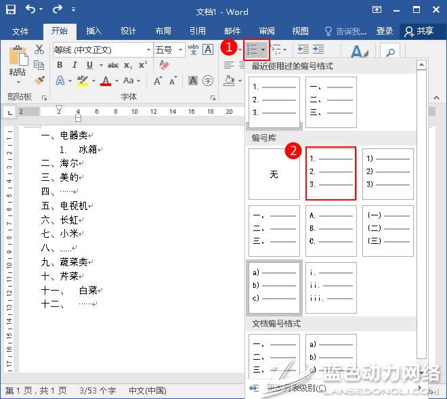Screen dimensions: 447x399
Task: Click the increase indent icon
Action: click(x=318, y=49)
